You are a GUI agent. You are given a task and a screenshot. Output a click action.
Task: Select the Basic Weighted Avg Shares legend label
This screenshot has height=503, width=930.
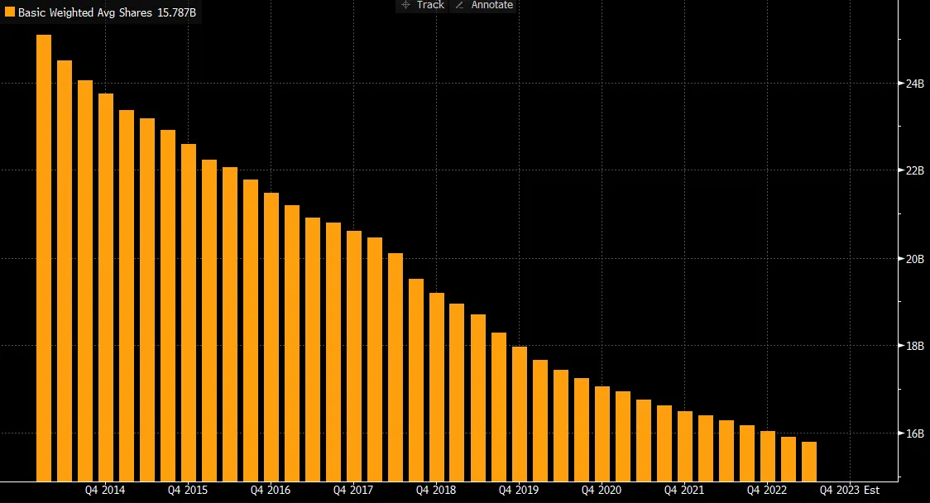pyautogui.click(x=85, y=12)
